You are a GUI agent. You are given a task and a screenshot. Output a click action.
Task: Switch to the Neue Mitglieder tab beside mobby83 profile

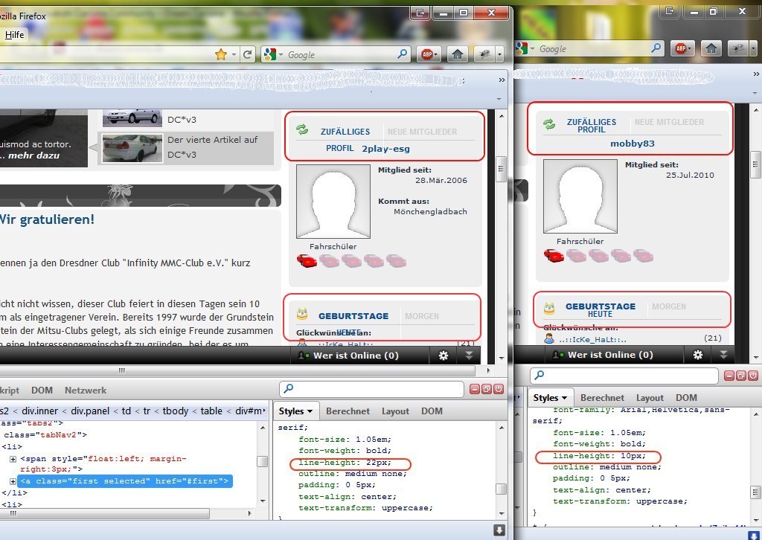pos(668,122)
